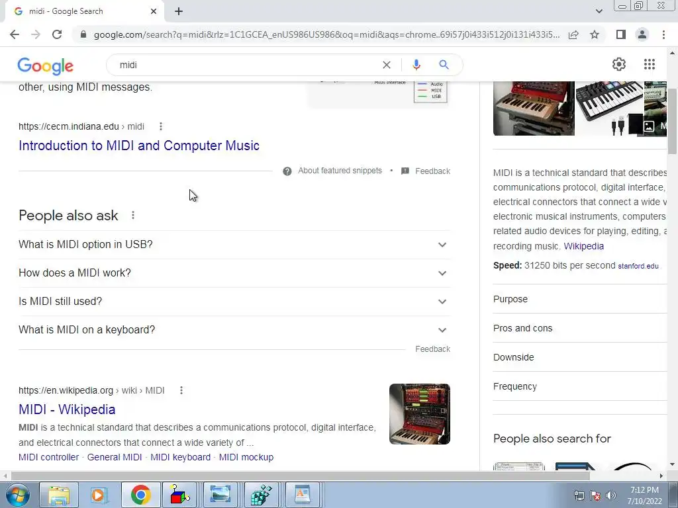
Task: Expand Is MIDI still used?
Action: click(x=234, y=302)
